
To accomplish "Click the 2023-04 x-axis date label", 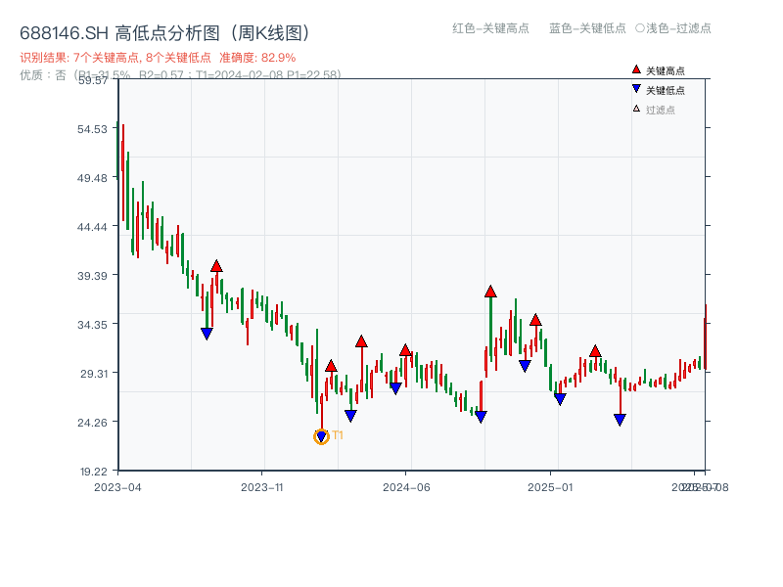I will pos(119,485).
